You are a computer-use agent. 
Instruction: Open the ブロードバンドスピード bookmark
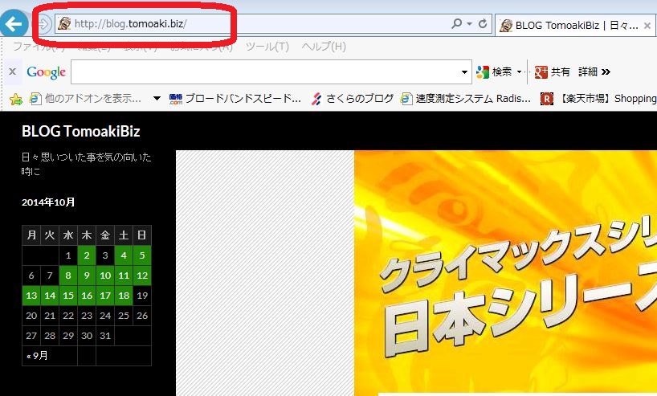[x=235, y=99]
